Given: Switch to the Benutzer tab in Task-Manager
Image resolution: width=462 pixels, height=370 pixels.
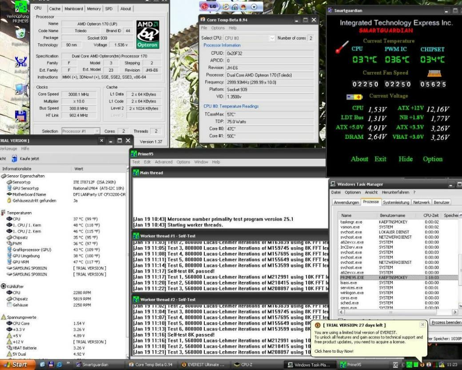Looking at the screenshot, I should click(x=442, y=202).
